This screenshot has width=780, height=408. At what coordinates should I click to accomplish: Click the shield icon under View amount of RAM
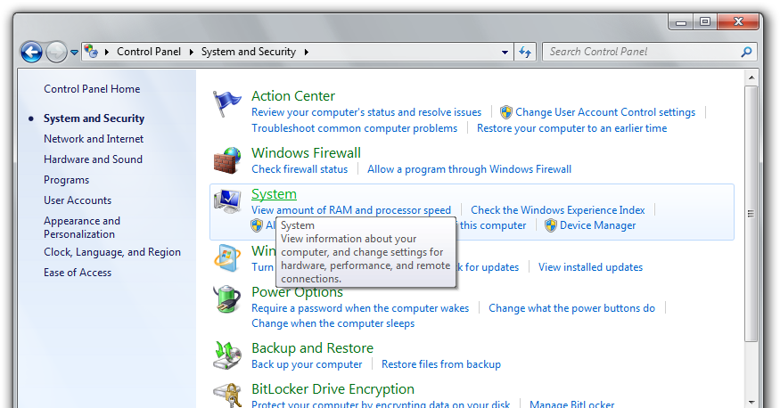[x=256, y=225]
